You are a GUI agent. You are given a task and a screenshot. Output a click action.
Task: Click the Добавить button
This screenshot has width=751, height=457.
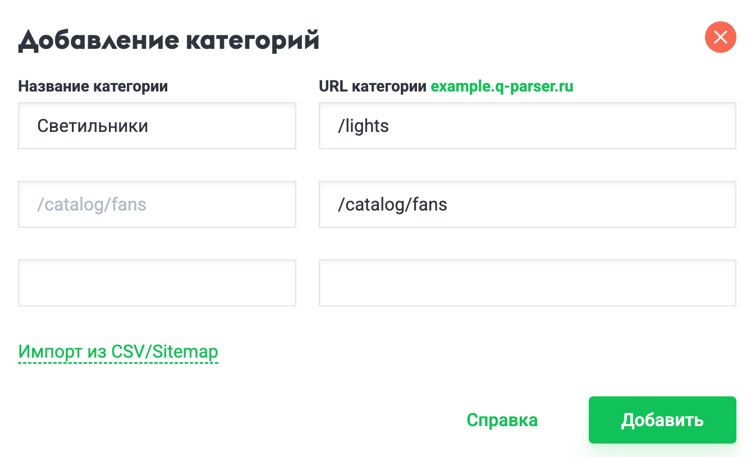662,419
